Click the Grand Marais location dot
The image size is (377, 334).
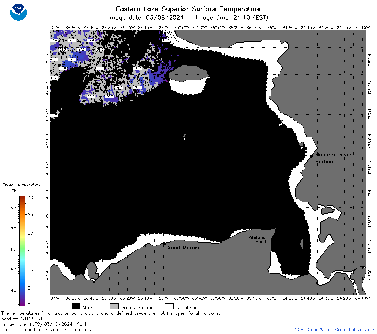tap(164, 243)
